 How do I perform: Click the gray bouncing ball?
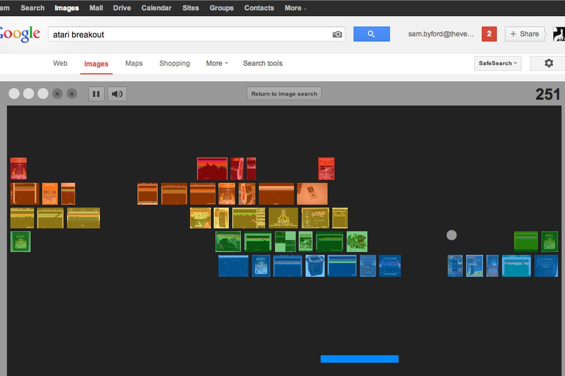(x=452, y=235)
